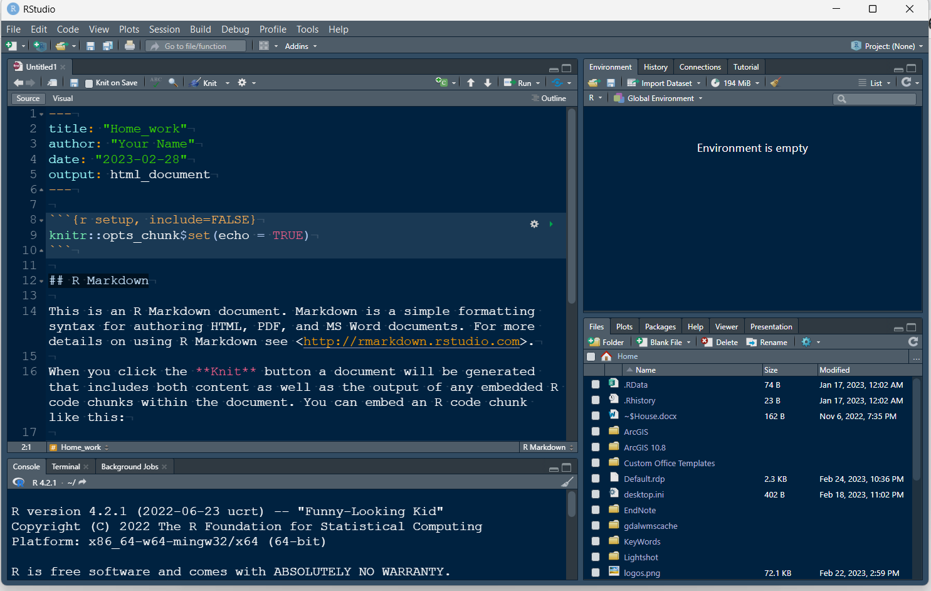Image resolution: width=931 pixels, height=591 pixels.
Task: Tick the select-all checkbox in the Files pane
Action: (591, 356)
